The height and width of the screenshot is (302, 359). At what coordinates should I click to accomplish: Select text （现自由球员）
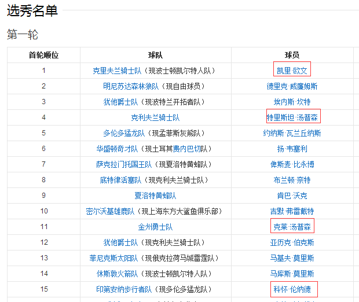(183, 86)
